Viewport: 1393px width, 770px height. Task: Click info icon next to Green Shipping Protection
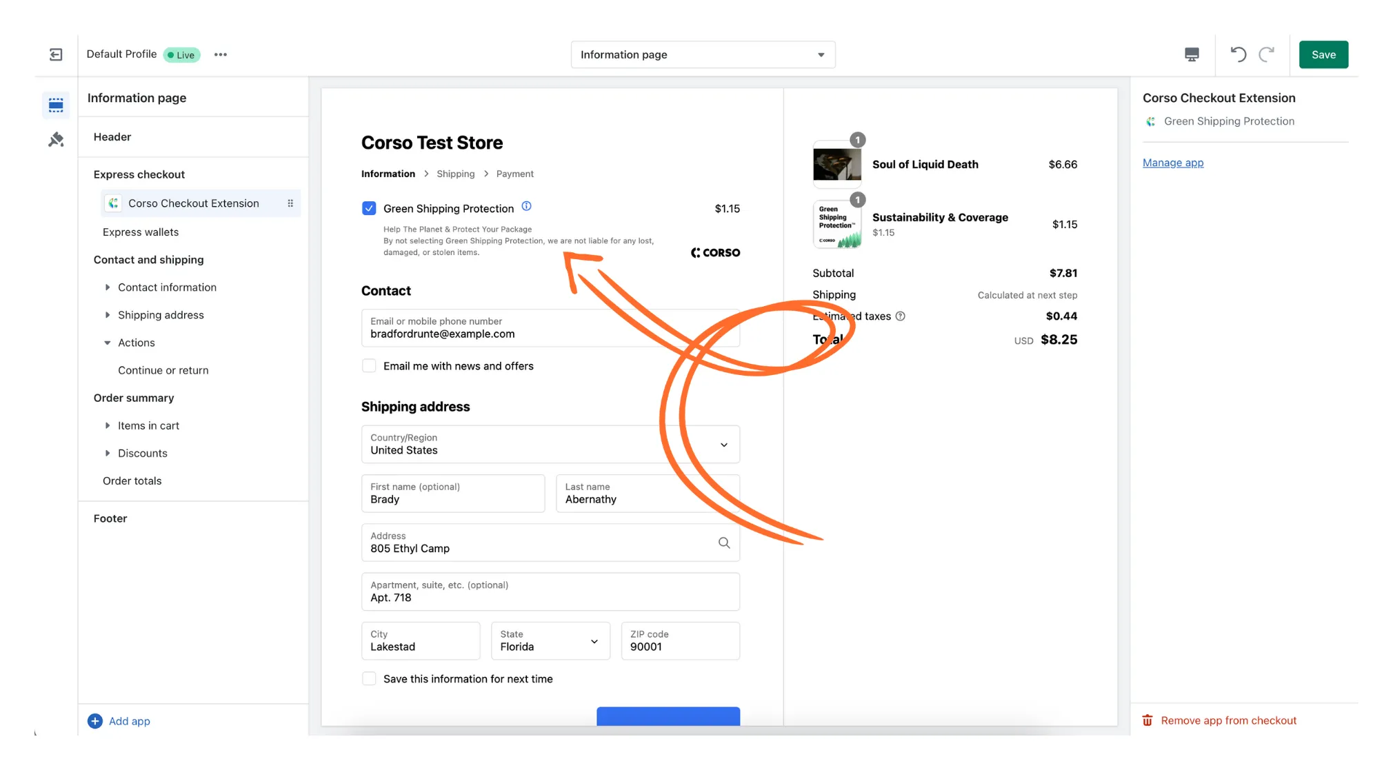tap(526, 206)
